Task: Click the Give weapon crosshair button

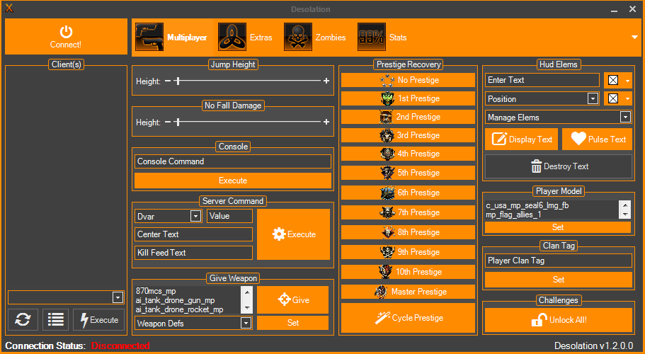Action: pyautogui.click(x=292, y=299)
